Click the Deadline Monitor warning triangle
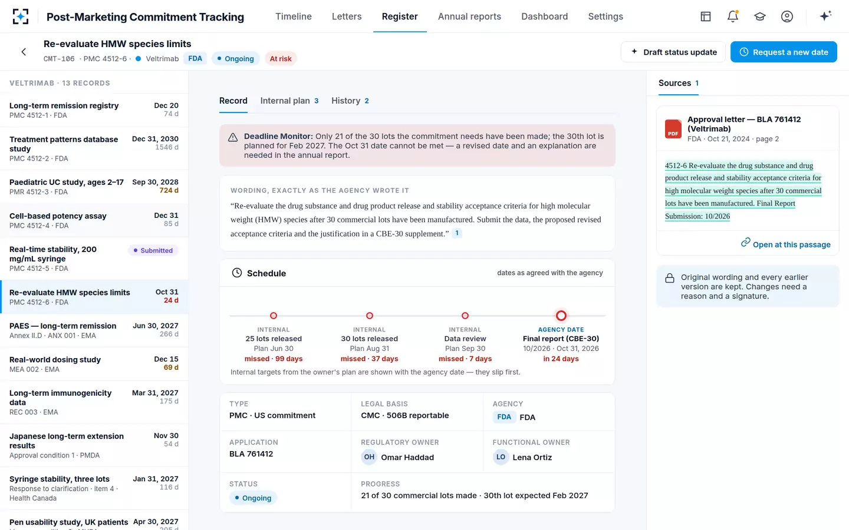The image size is (849, 530). (x=233, y=137)
